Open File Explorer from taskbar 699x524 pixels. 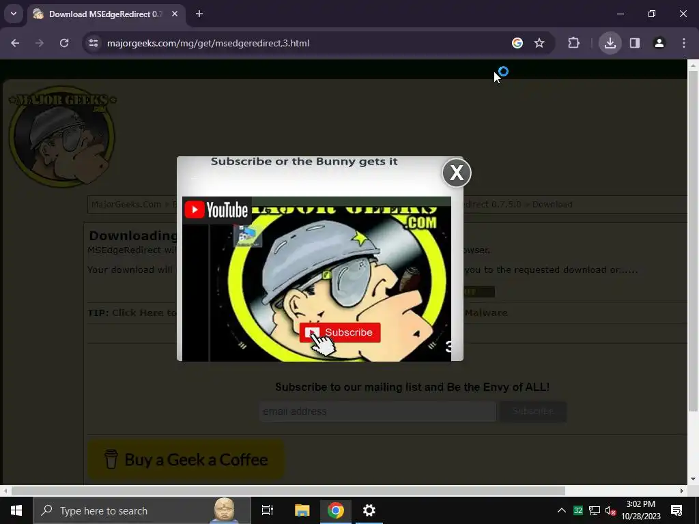302,510
